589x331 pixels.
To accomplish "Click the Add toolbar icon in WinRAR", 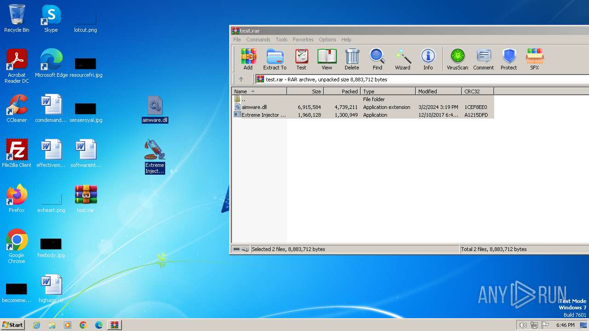I will (248, 59).
